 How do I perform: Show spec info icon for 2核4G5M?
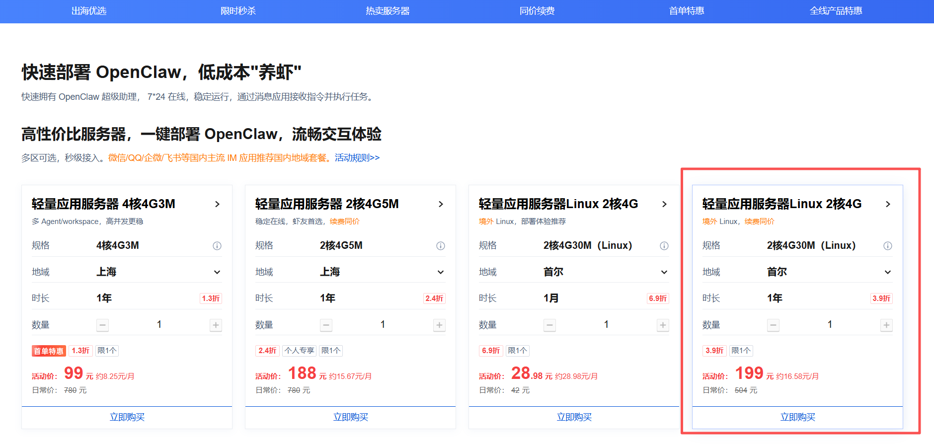click(441, 246)
